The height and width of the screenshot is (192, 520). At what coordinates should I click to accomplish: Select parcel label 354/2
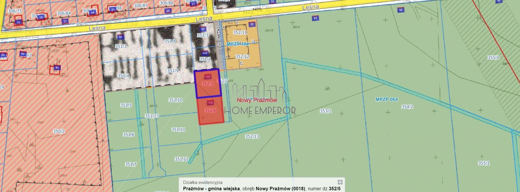[x=407, y=107]
